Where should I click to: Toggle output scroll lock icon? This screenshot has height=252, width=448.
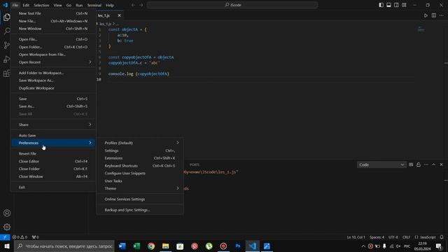[x=419, y=165]
